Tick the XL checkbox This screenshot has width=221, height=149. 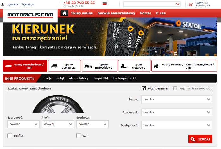79,136
